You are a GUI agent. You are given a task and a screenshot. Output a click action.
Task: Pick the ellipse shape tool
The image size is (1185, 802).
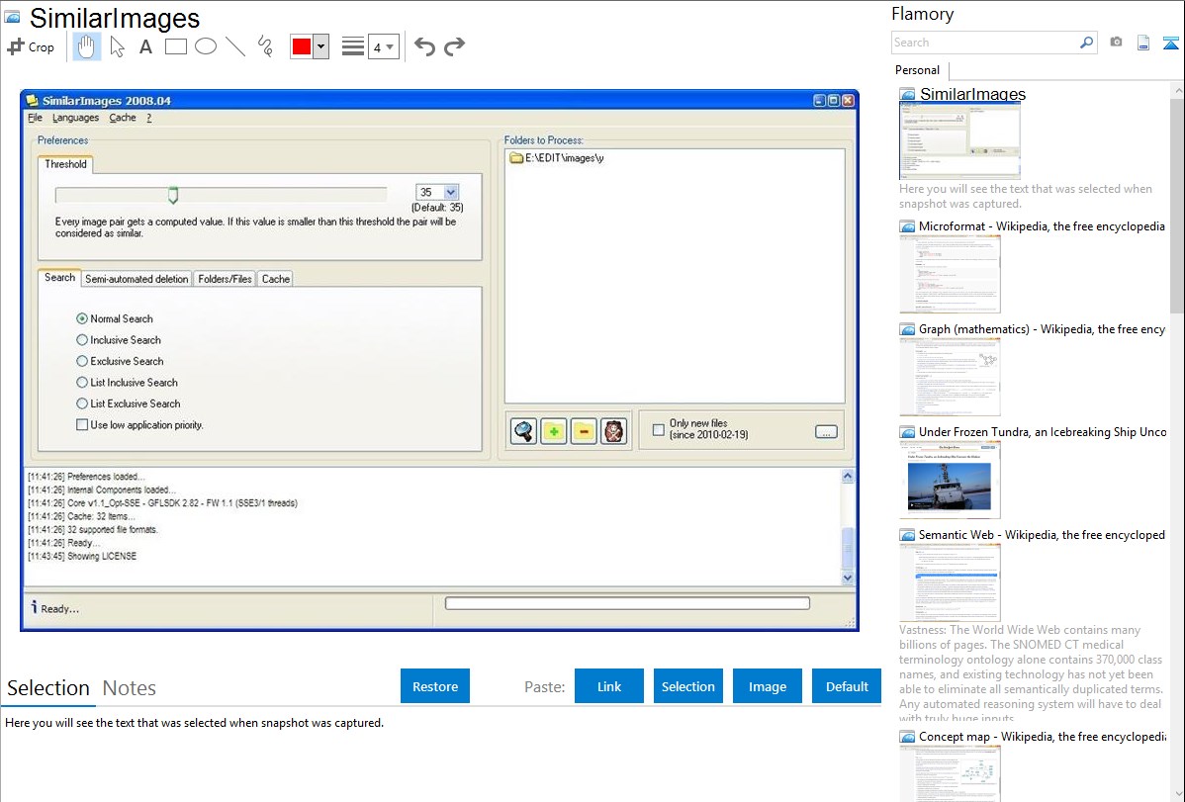click(206, 46)
